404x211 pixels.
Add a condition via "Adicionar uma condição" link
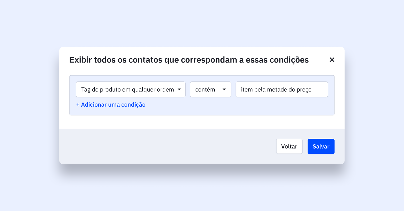pyautogui.click(x=113, y=105)
